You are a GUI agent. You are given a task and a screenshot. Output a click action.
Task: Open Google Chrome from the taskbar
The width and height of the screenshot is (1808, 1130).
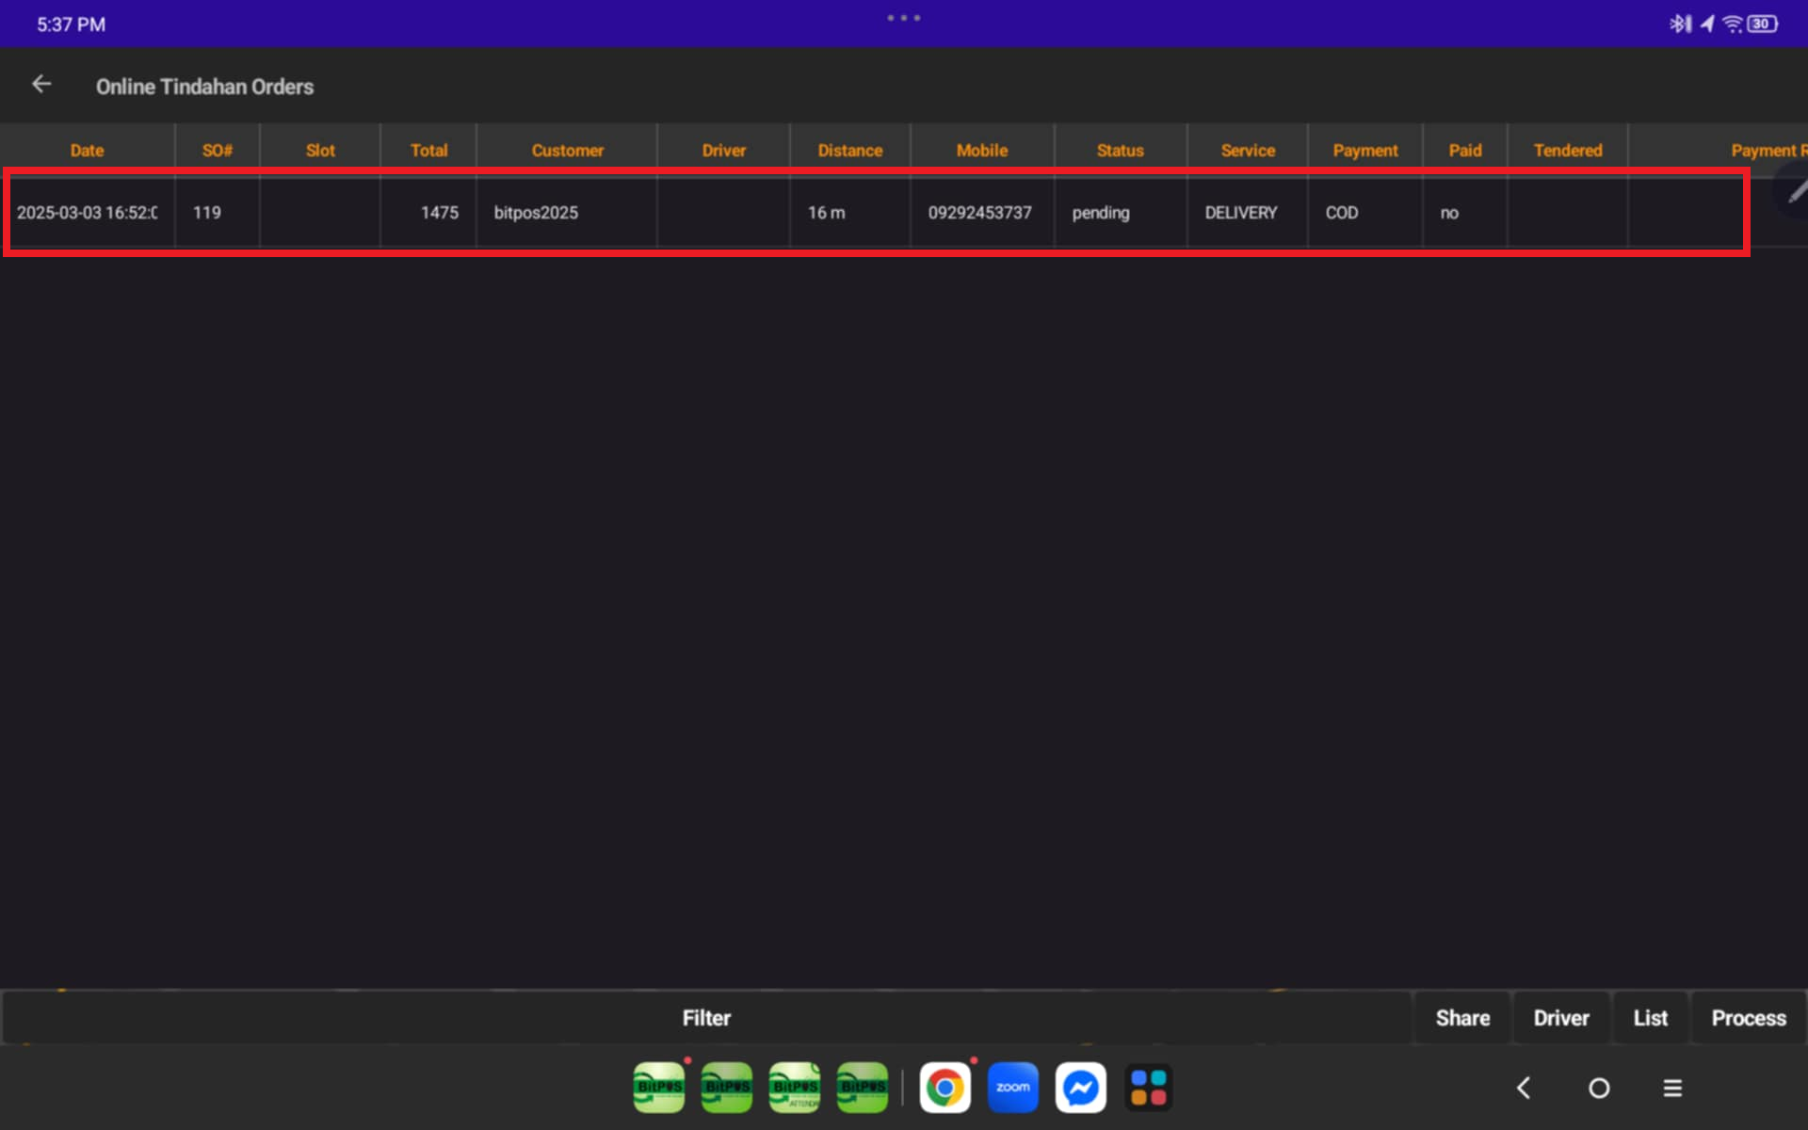(944, 1088)
